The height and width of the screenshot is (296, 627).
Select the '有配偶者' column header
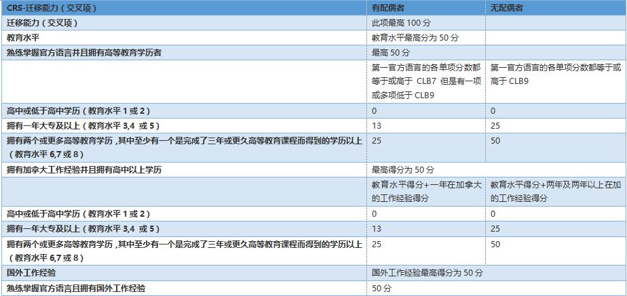click(389, 8)
